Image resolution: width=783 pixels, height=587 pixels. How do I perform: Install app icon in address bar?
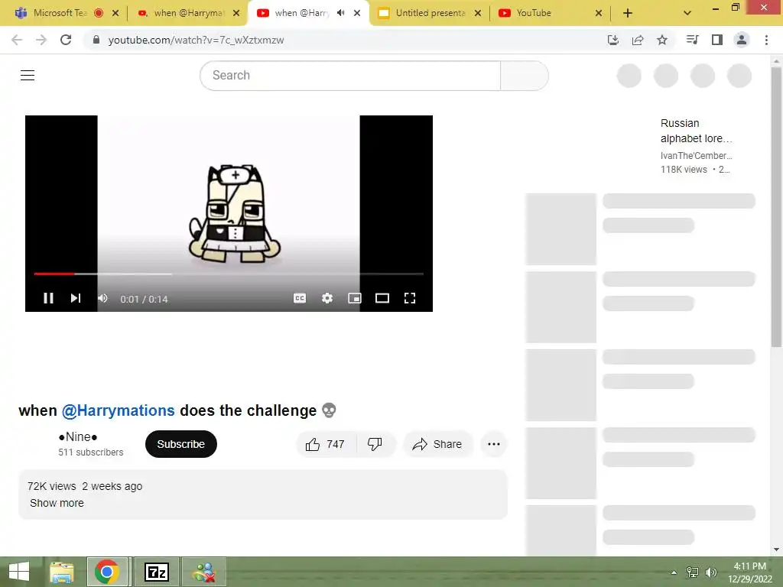pos(613,40)
